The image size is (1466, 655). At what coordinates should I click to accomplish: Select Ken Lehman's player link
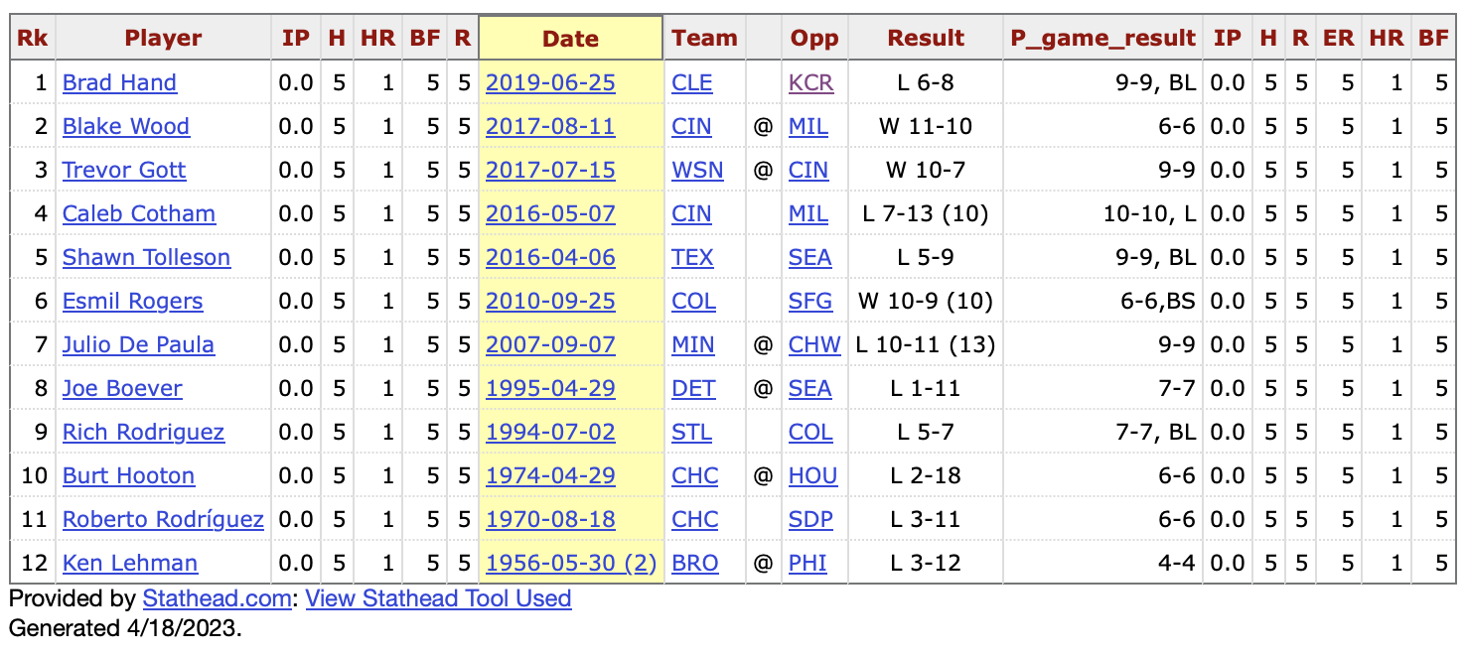click(129, 563)
